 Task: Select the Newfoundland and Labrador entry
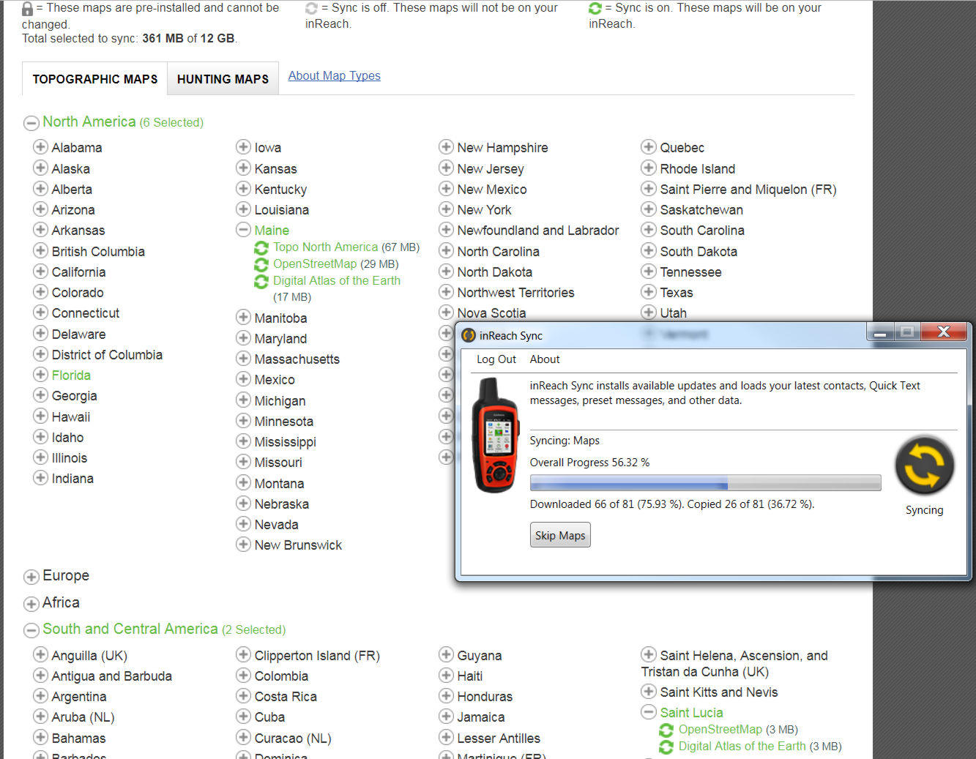(538, 231)
